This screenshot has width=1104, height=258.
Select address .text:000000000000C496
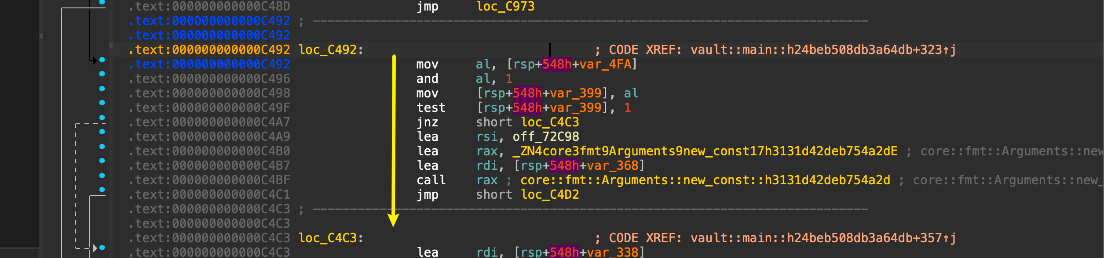(x=209, y=79)
